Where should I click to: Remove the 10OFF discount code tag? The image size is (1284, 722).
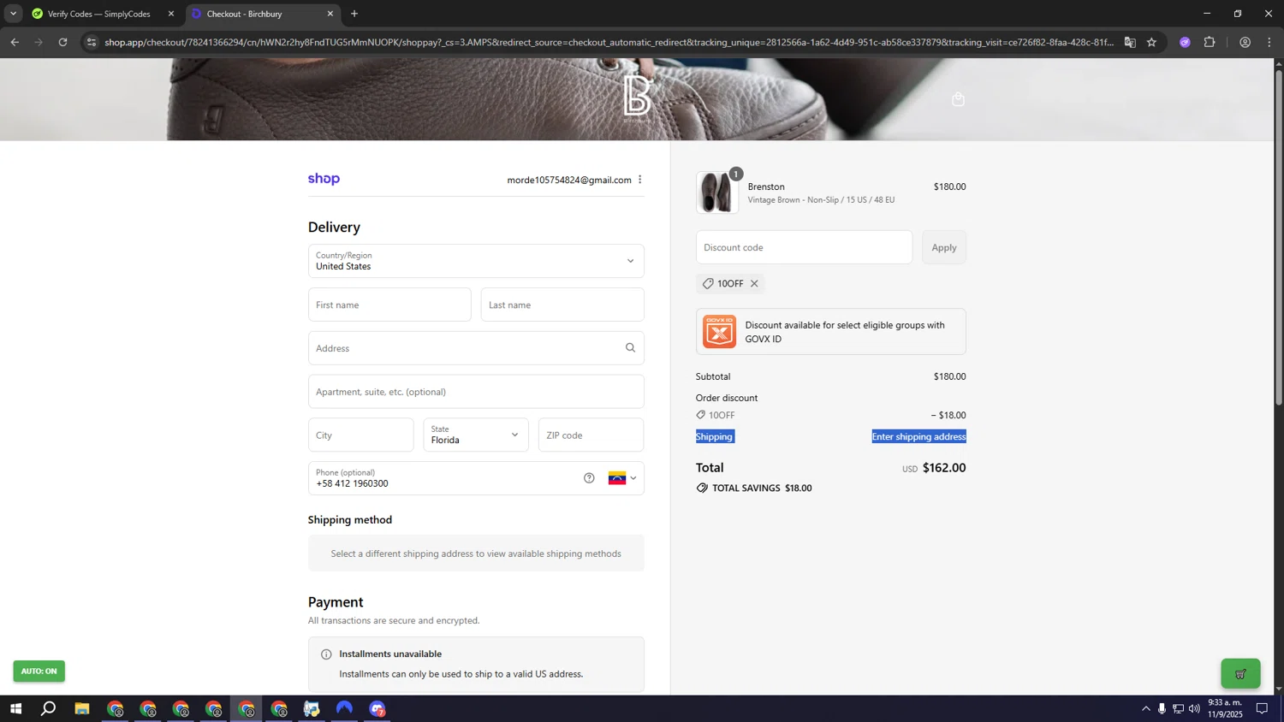pos(754,283)
